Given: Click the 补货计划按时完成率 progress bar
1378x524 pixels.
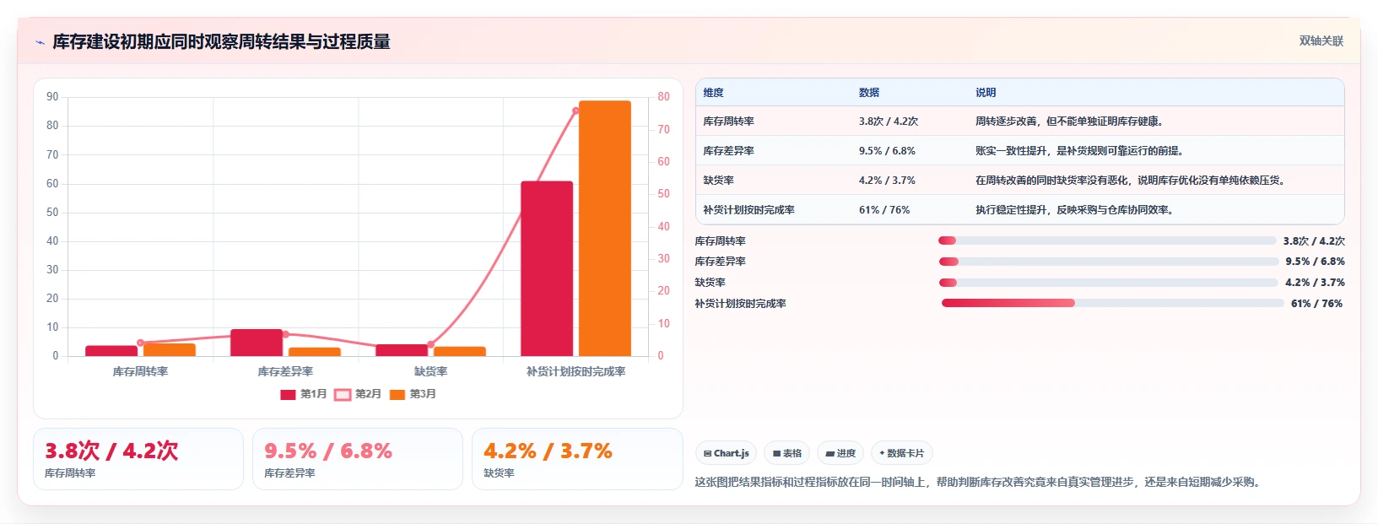Looking at the screenshot, I should click(1112, 303).
